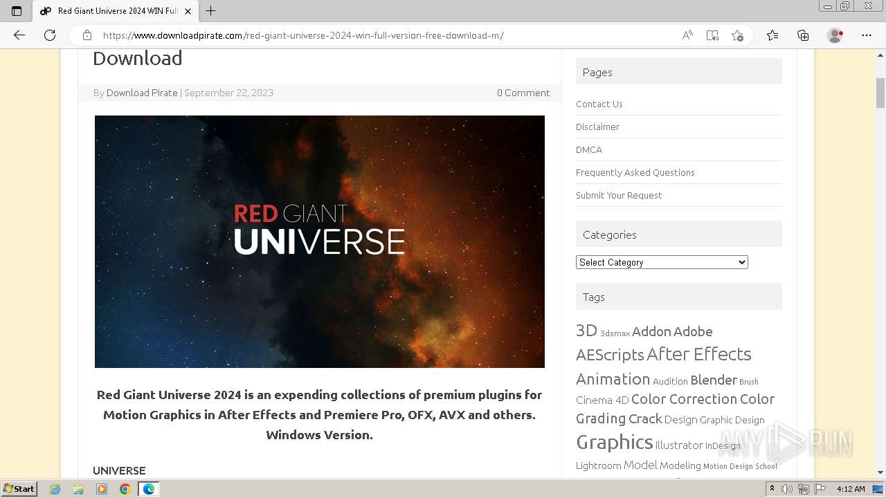Select the 3D tag
The height and width of the screenshot is (498, 886).
(x=586, y=331)
